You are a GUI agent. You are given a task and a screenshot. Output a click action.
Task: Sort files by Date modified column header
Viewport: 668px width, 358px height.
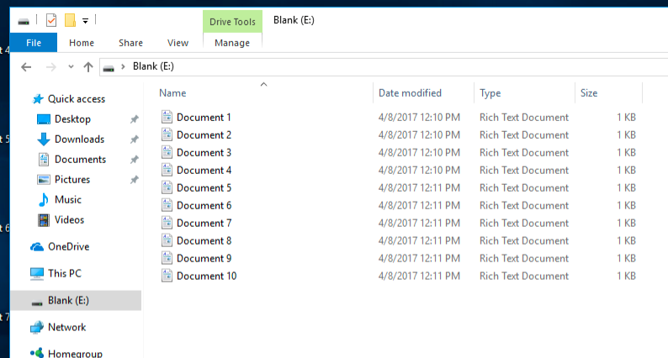click(x=410, y=93)
